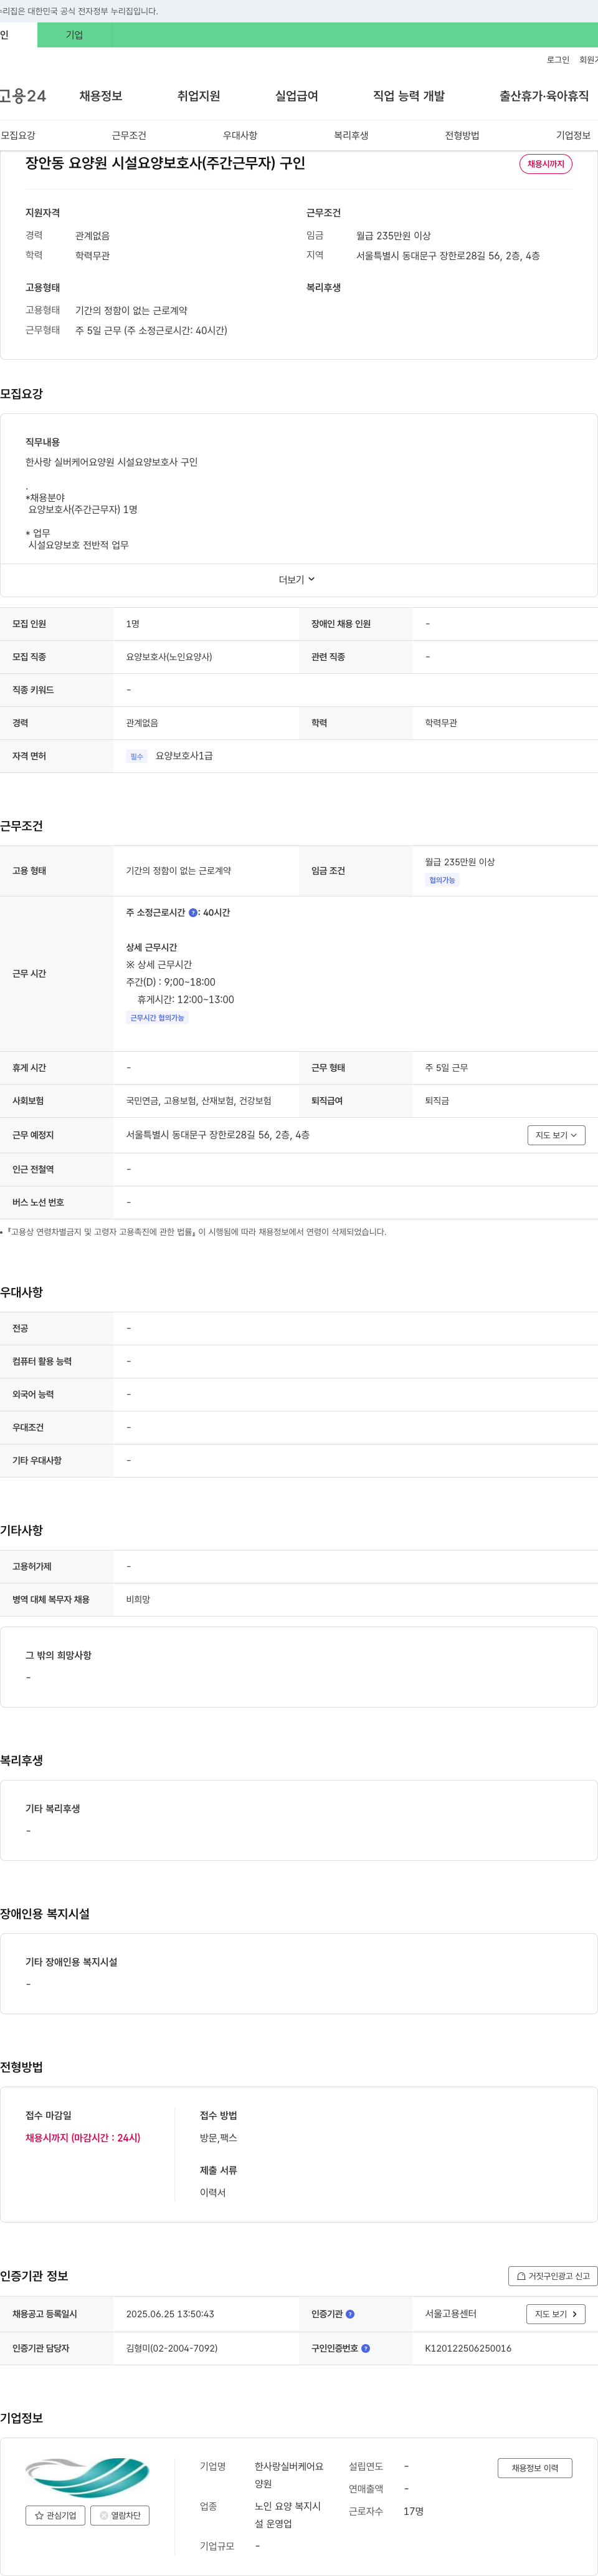
Task: Open the 취업지원 menu
Action: [x=198, y=96]
